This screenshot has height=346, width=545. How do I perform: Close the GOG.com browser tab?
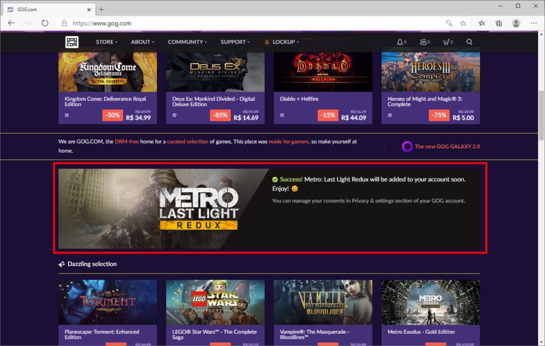tap(89, 10)
